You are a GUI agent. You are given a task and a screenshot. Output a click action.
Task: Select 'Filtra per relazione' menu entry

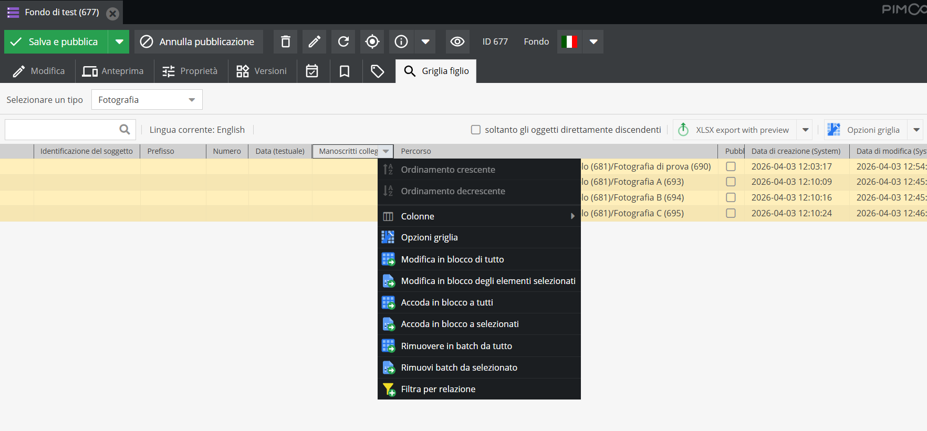438,389
